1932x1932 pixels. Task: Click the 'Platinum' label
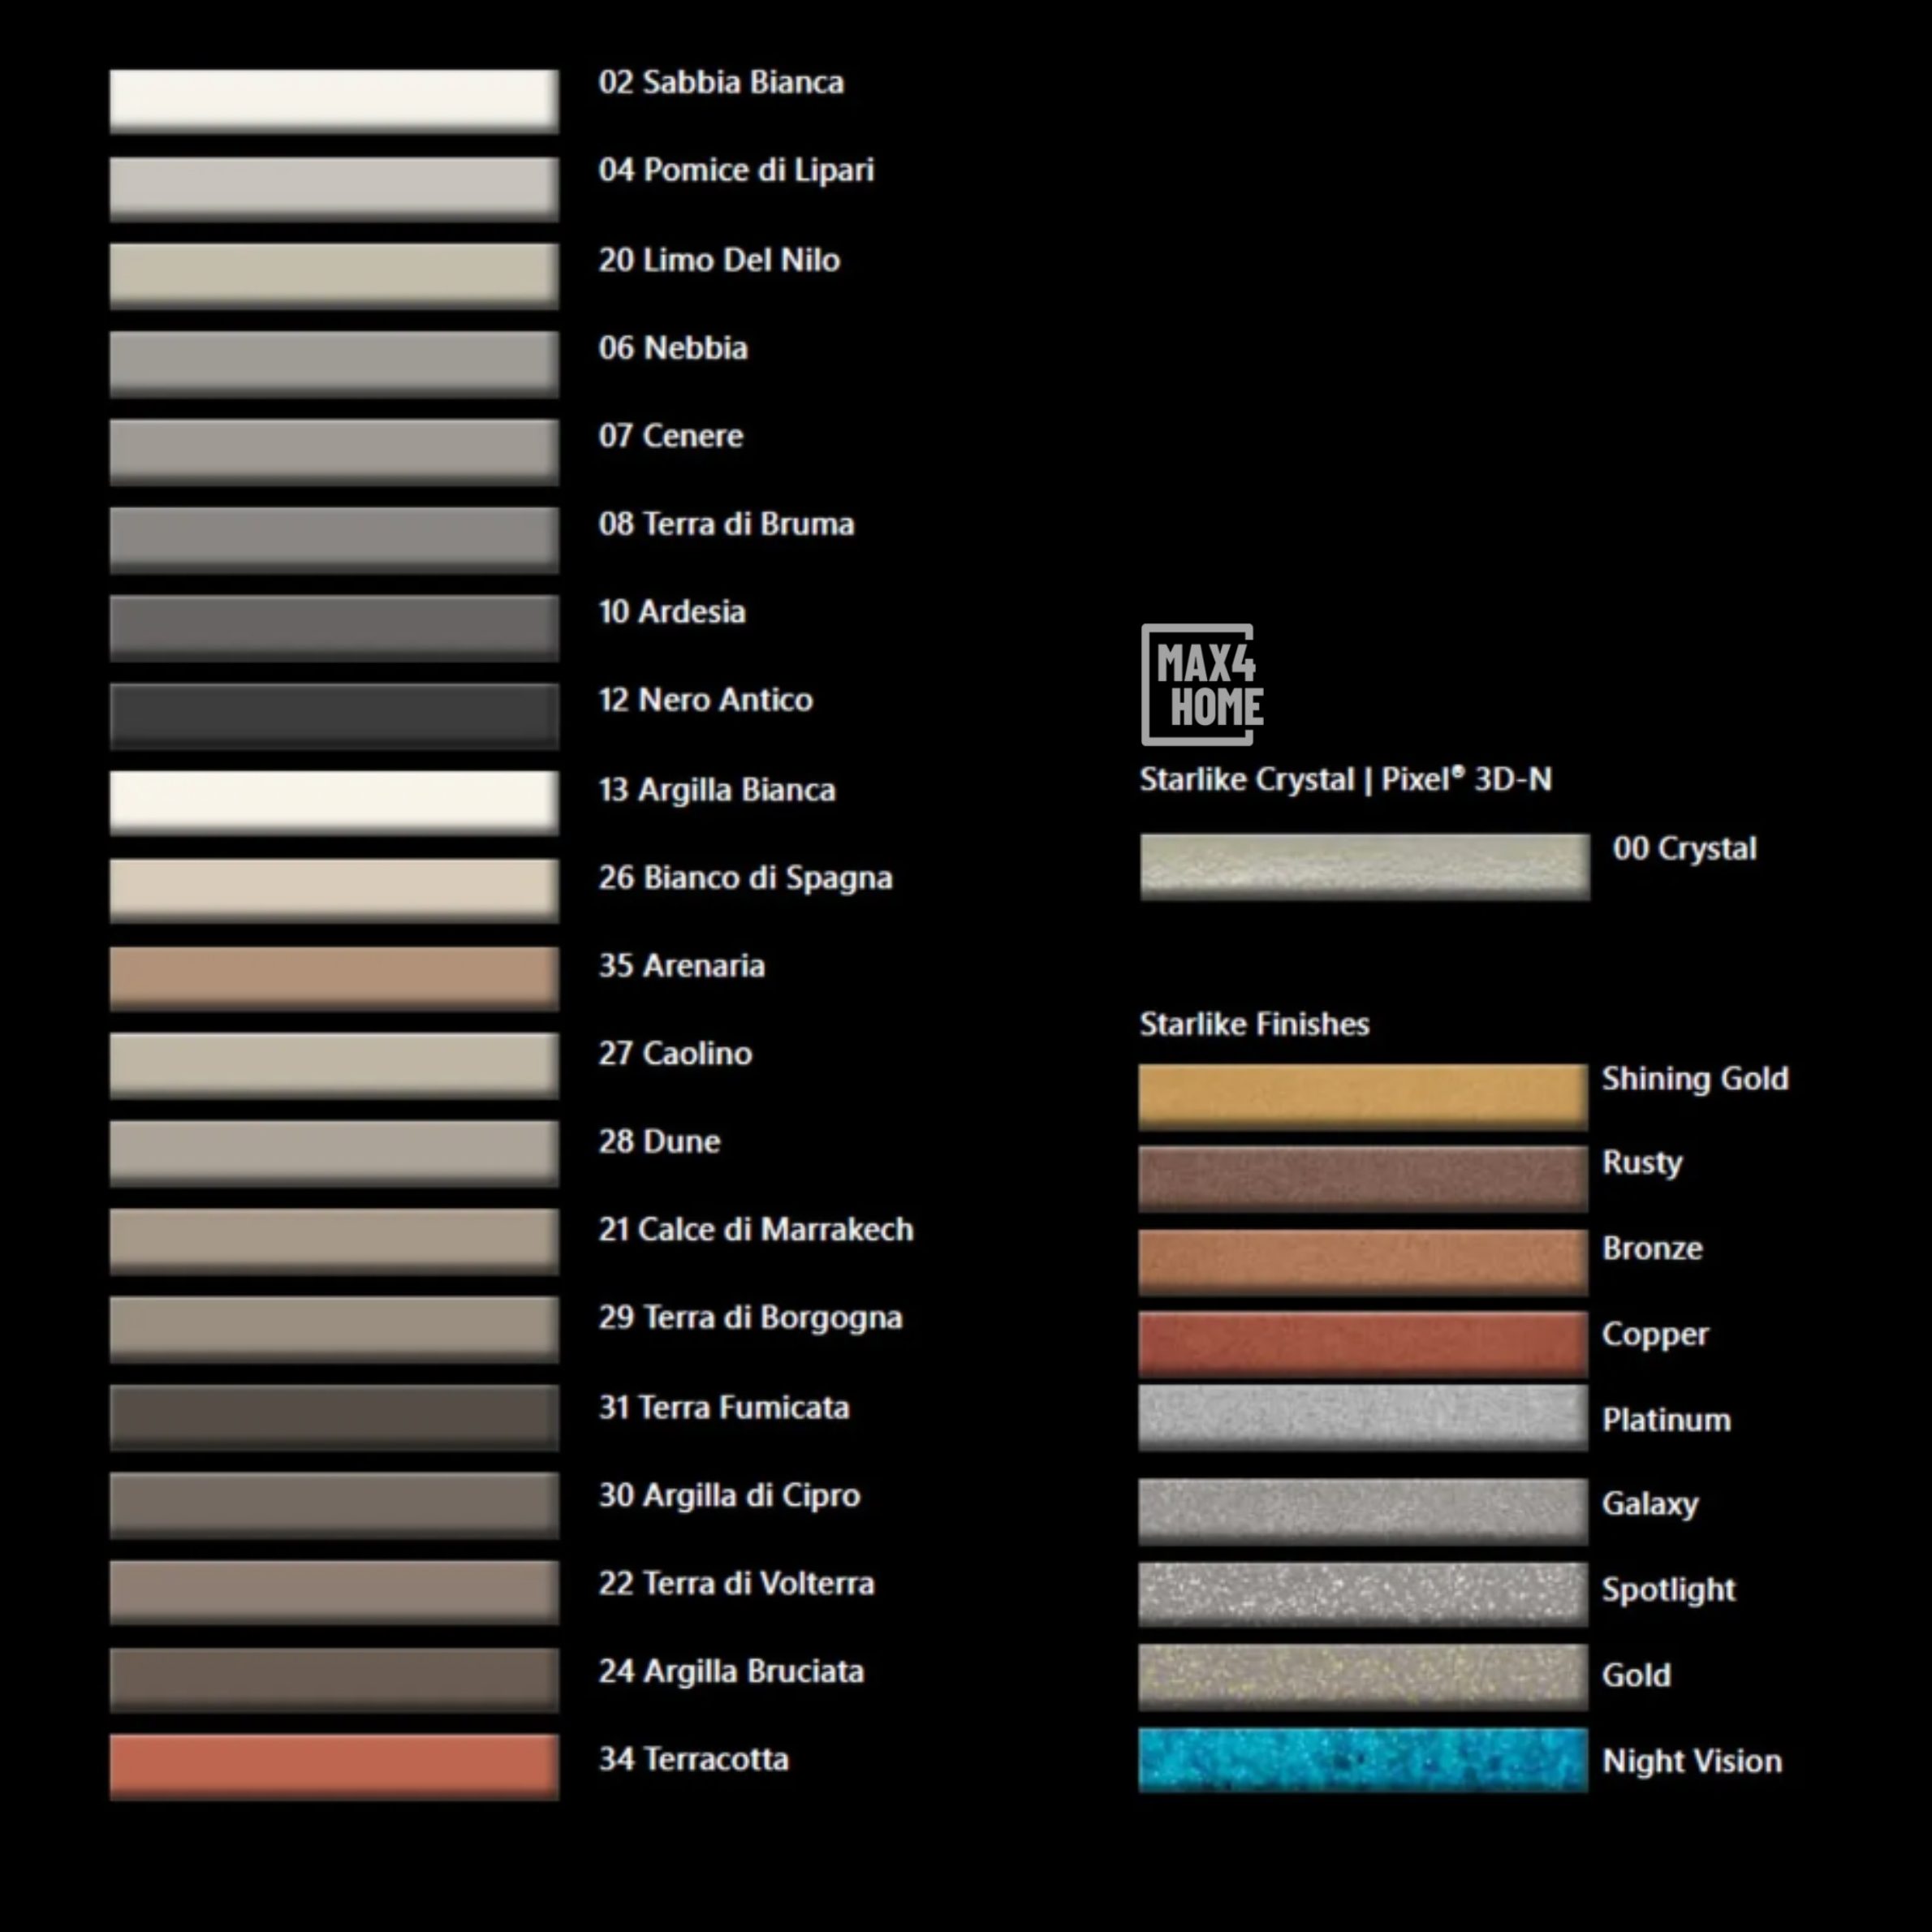coord(1667,1421)
